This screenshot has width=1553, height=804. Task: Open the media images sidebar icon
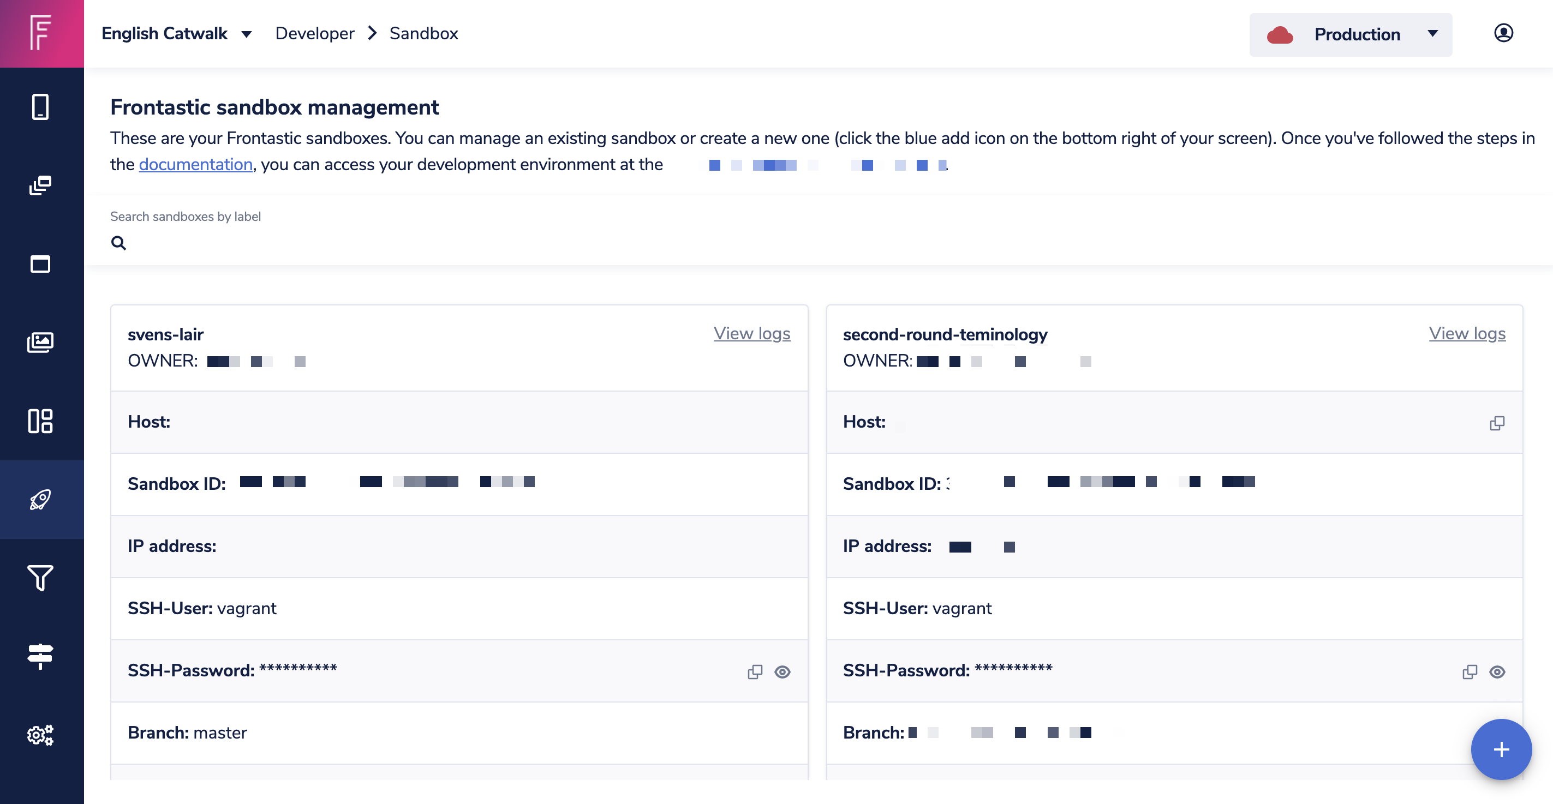(40, 343)
